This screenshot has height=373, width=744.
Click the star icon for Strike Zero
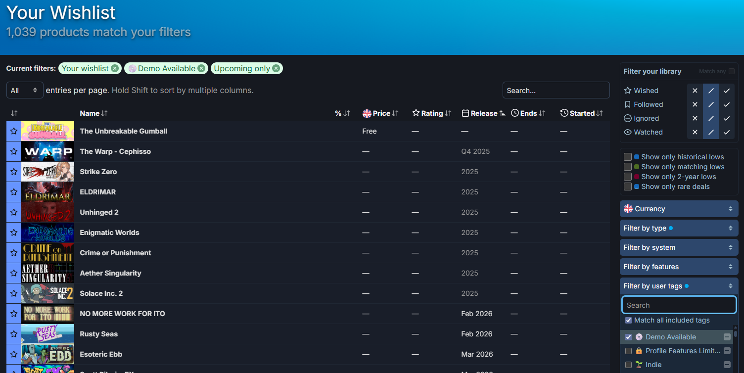point(14,172)
